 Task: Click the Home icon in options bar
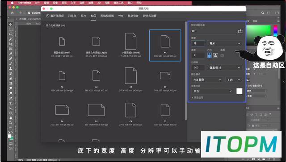point(12,13)
